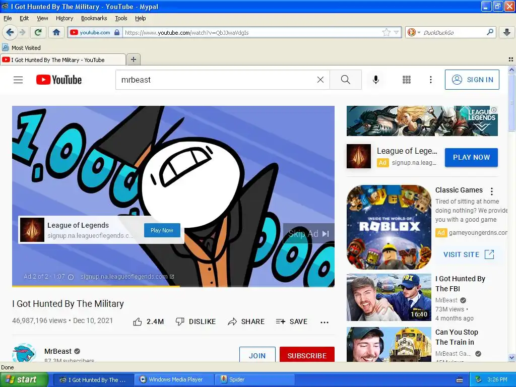Like the video with the thumbs-up icon
Image resolution: width=516 pixels, height=387 pixels.
point(138,322)
